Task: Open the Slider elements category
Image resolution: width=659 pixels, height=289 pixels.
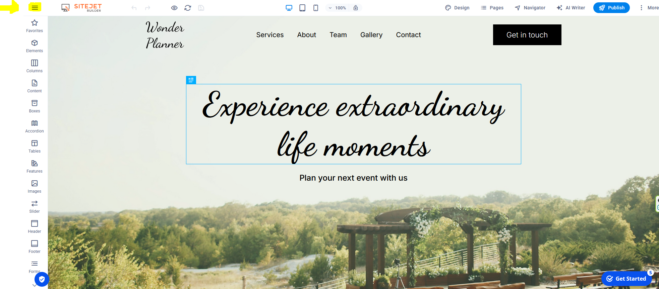Action: pos(35,207)
